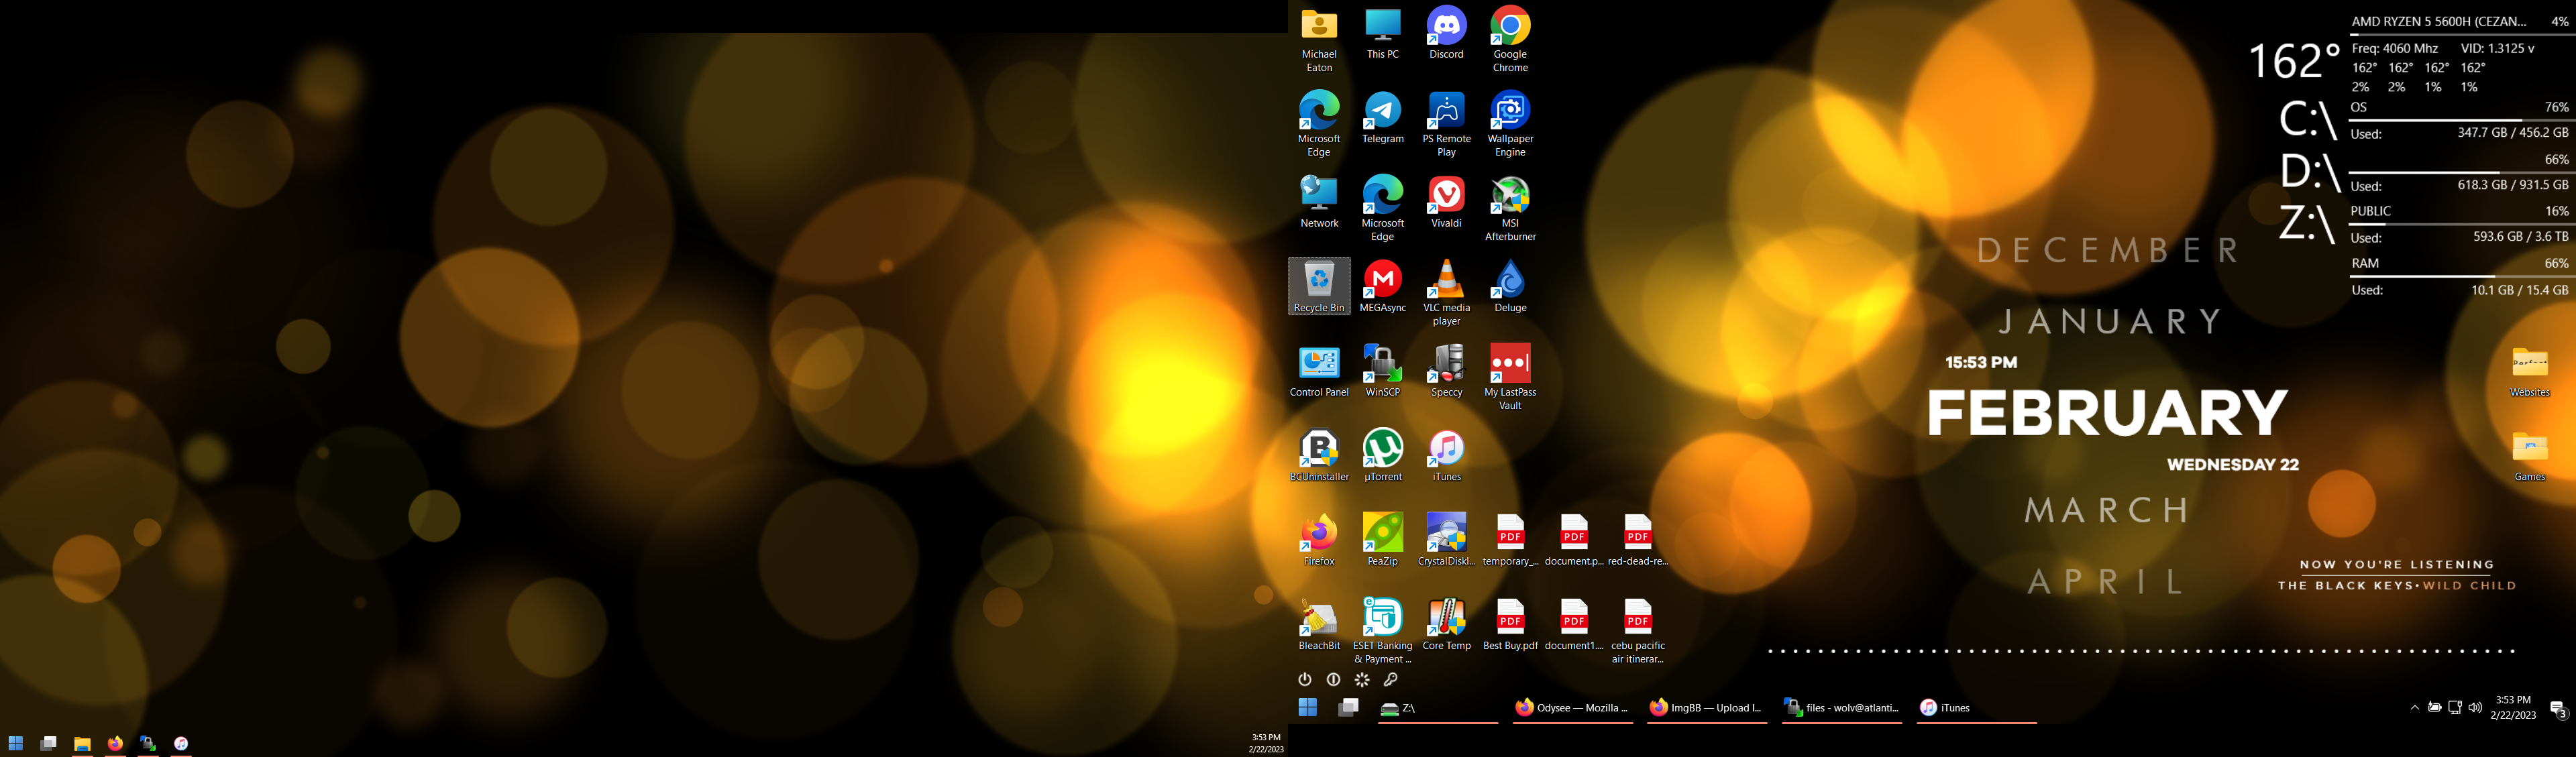
Task: Open Task View on the right monitor taskbar
Action: pyautogui.click(x=1348, y=708)
